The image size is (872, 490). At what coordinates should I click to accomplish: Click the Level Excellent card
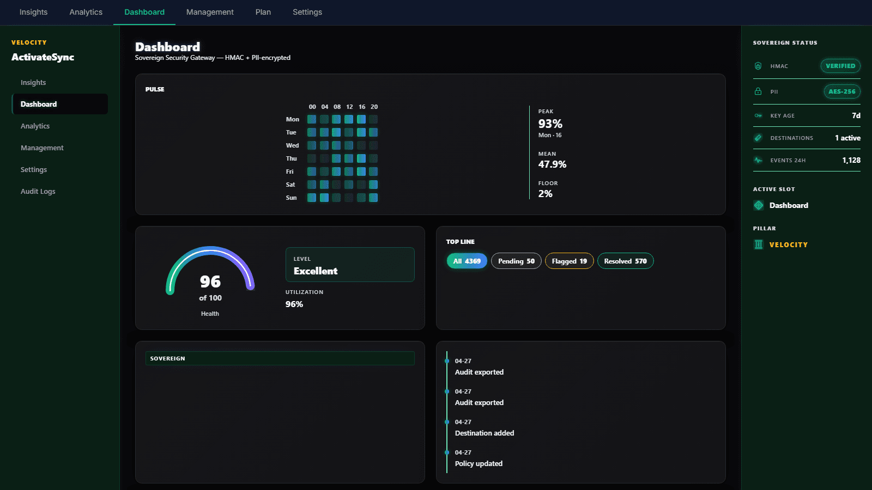(x=350, y=265)
